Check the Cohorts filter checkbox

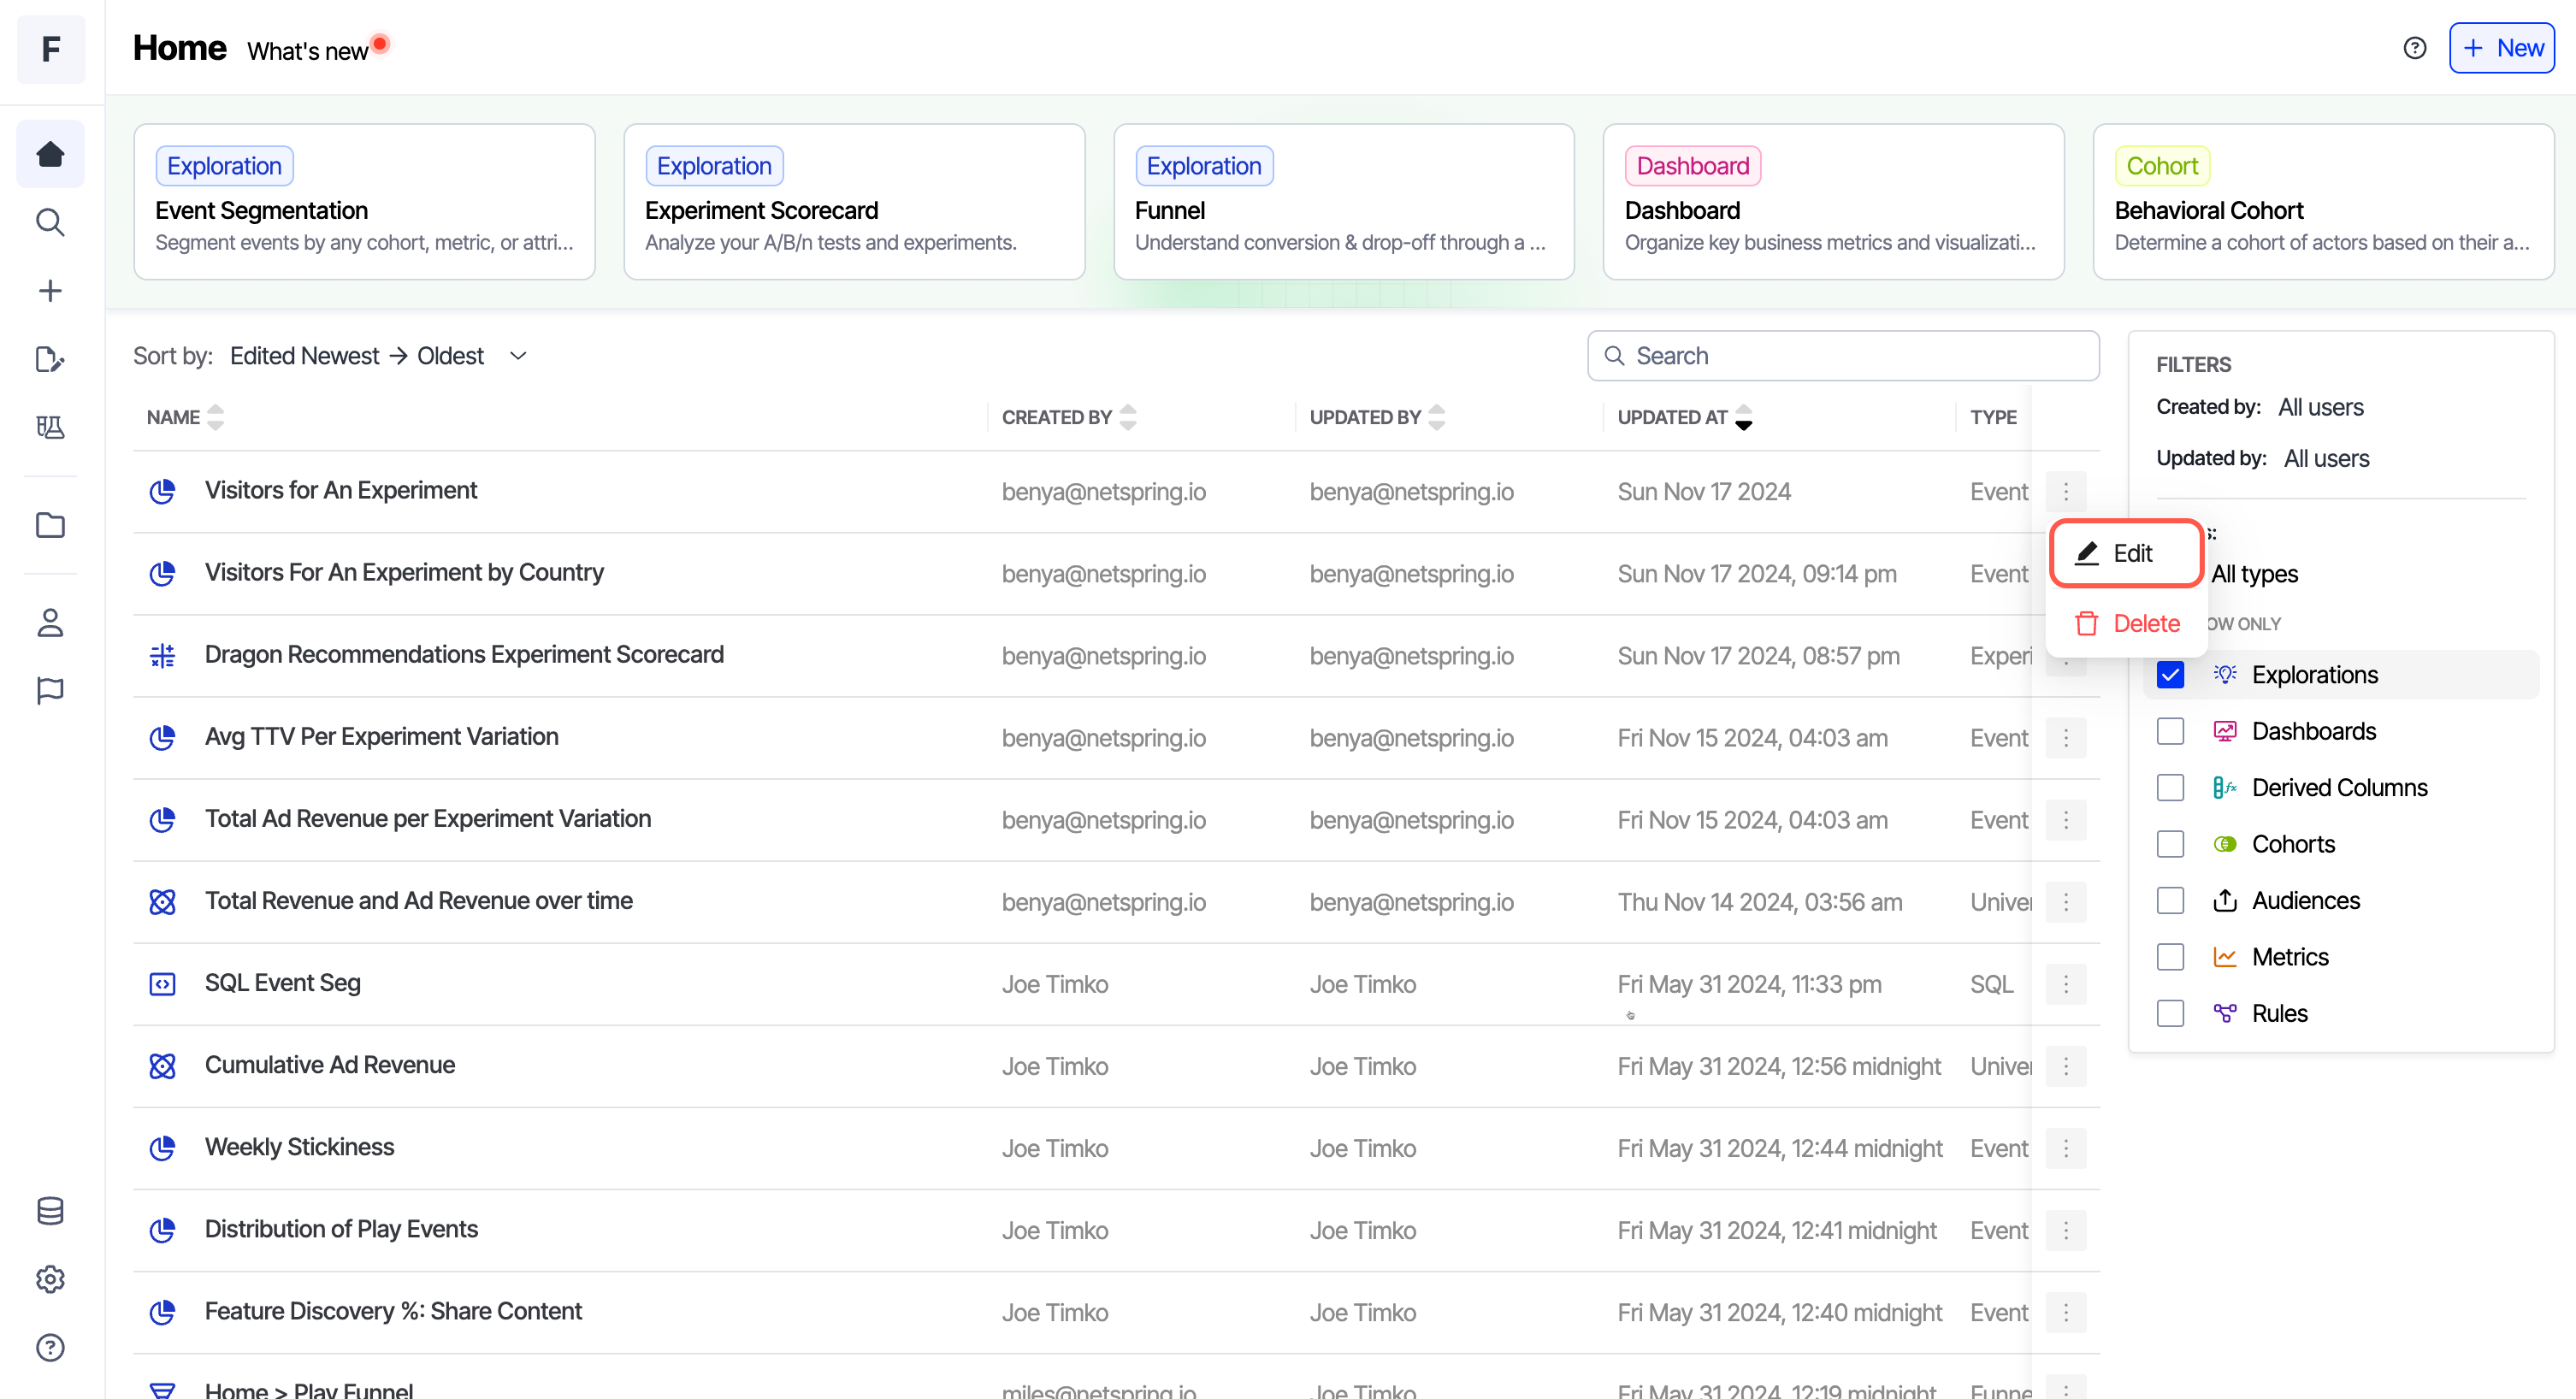(x=2170, y=844)
